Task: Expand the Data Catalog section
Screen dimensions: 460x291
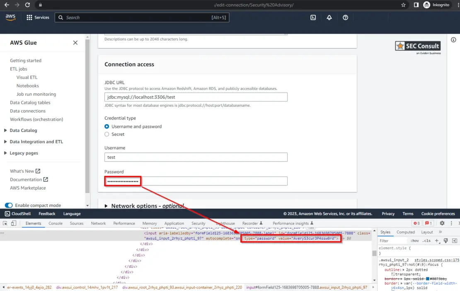Action: tap(5, 130)
